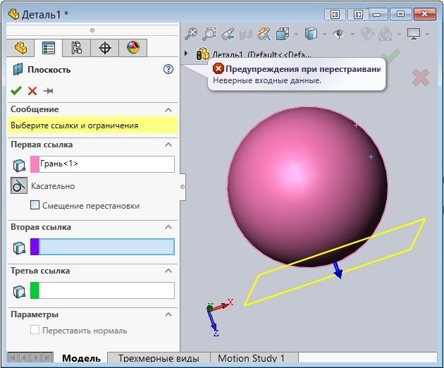444x368 pixels.
Task: Expand the Деталь1 flyout tree
Action: click(x=186, y=53)
